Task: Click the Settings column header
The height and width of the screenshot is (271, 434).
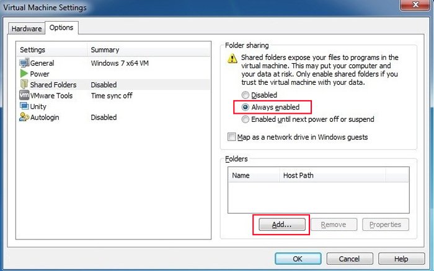Action: [x=51, y=49]
